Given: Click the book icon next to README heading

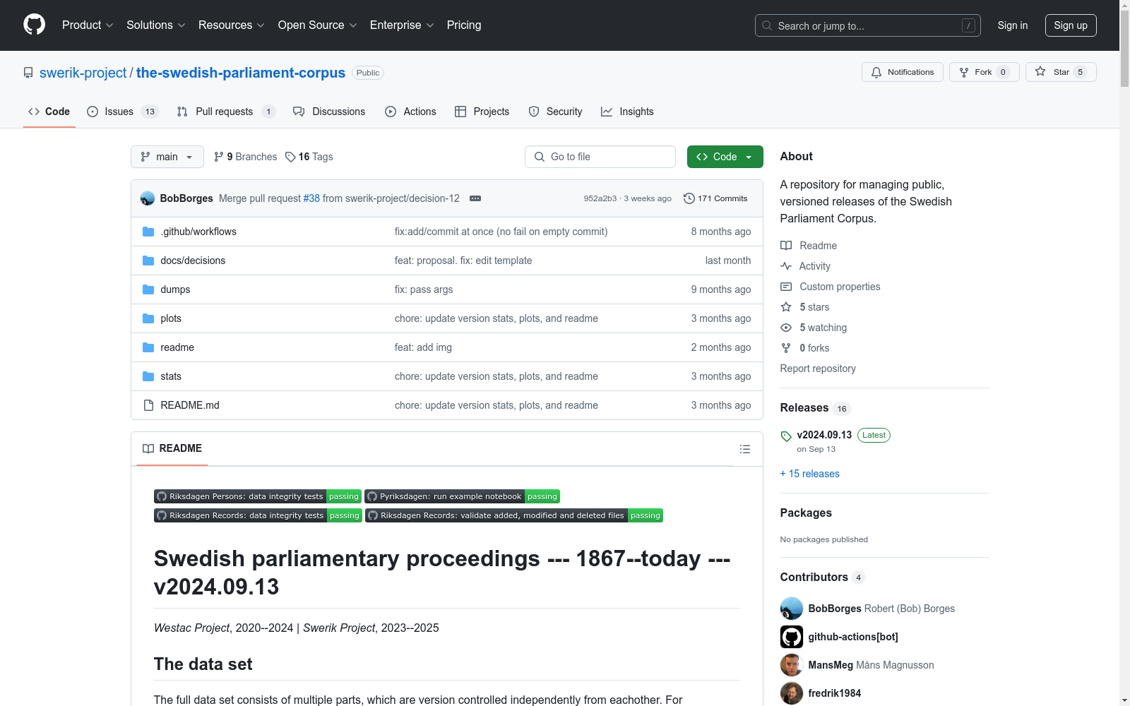Looking at the screenshot, I should click(x=148, y=448).
